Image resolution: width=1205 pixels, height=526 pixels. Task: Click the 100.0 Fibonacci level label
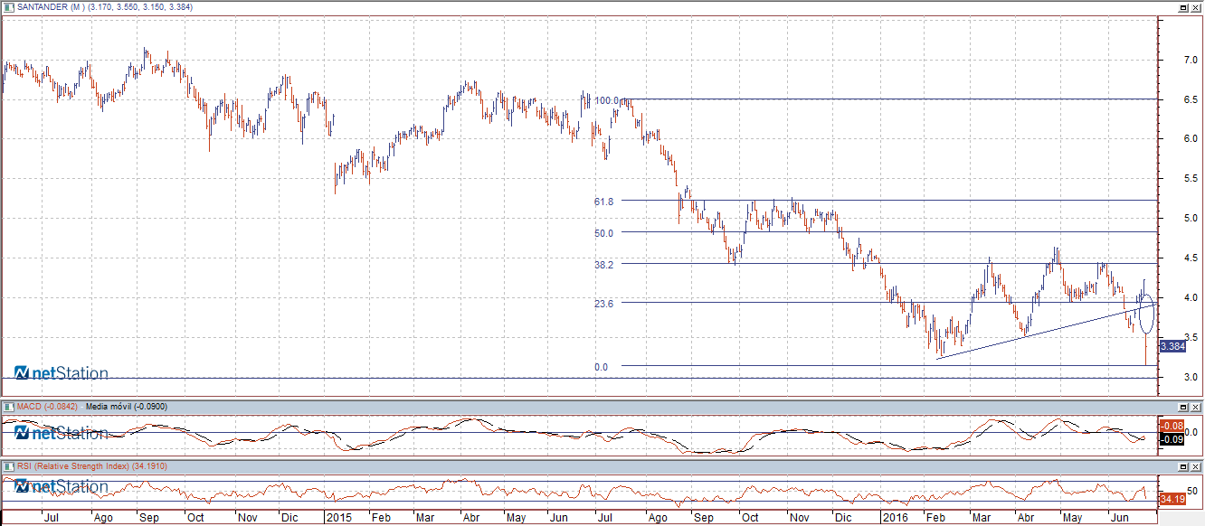[x=606, y=100]
